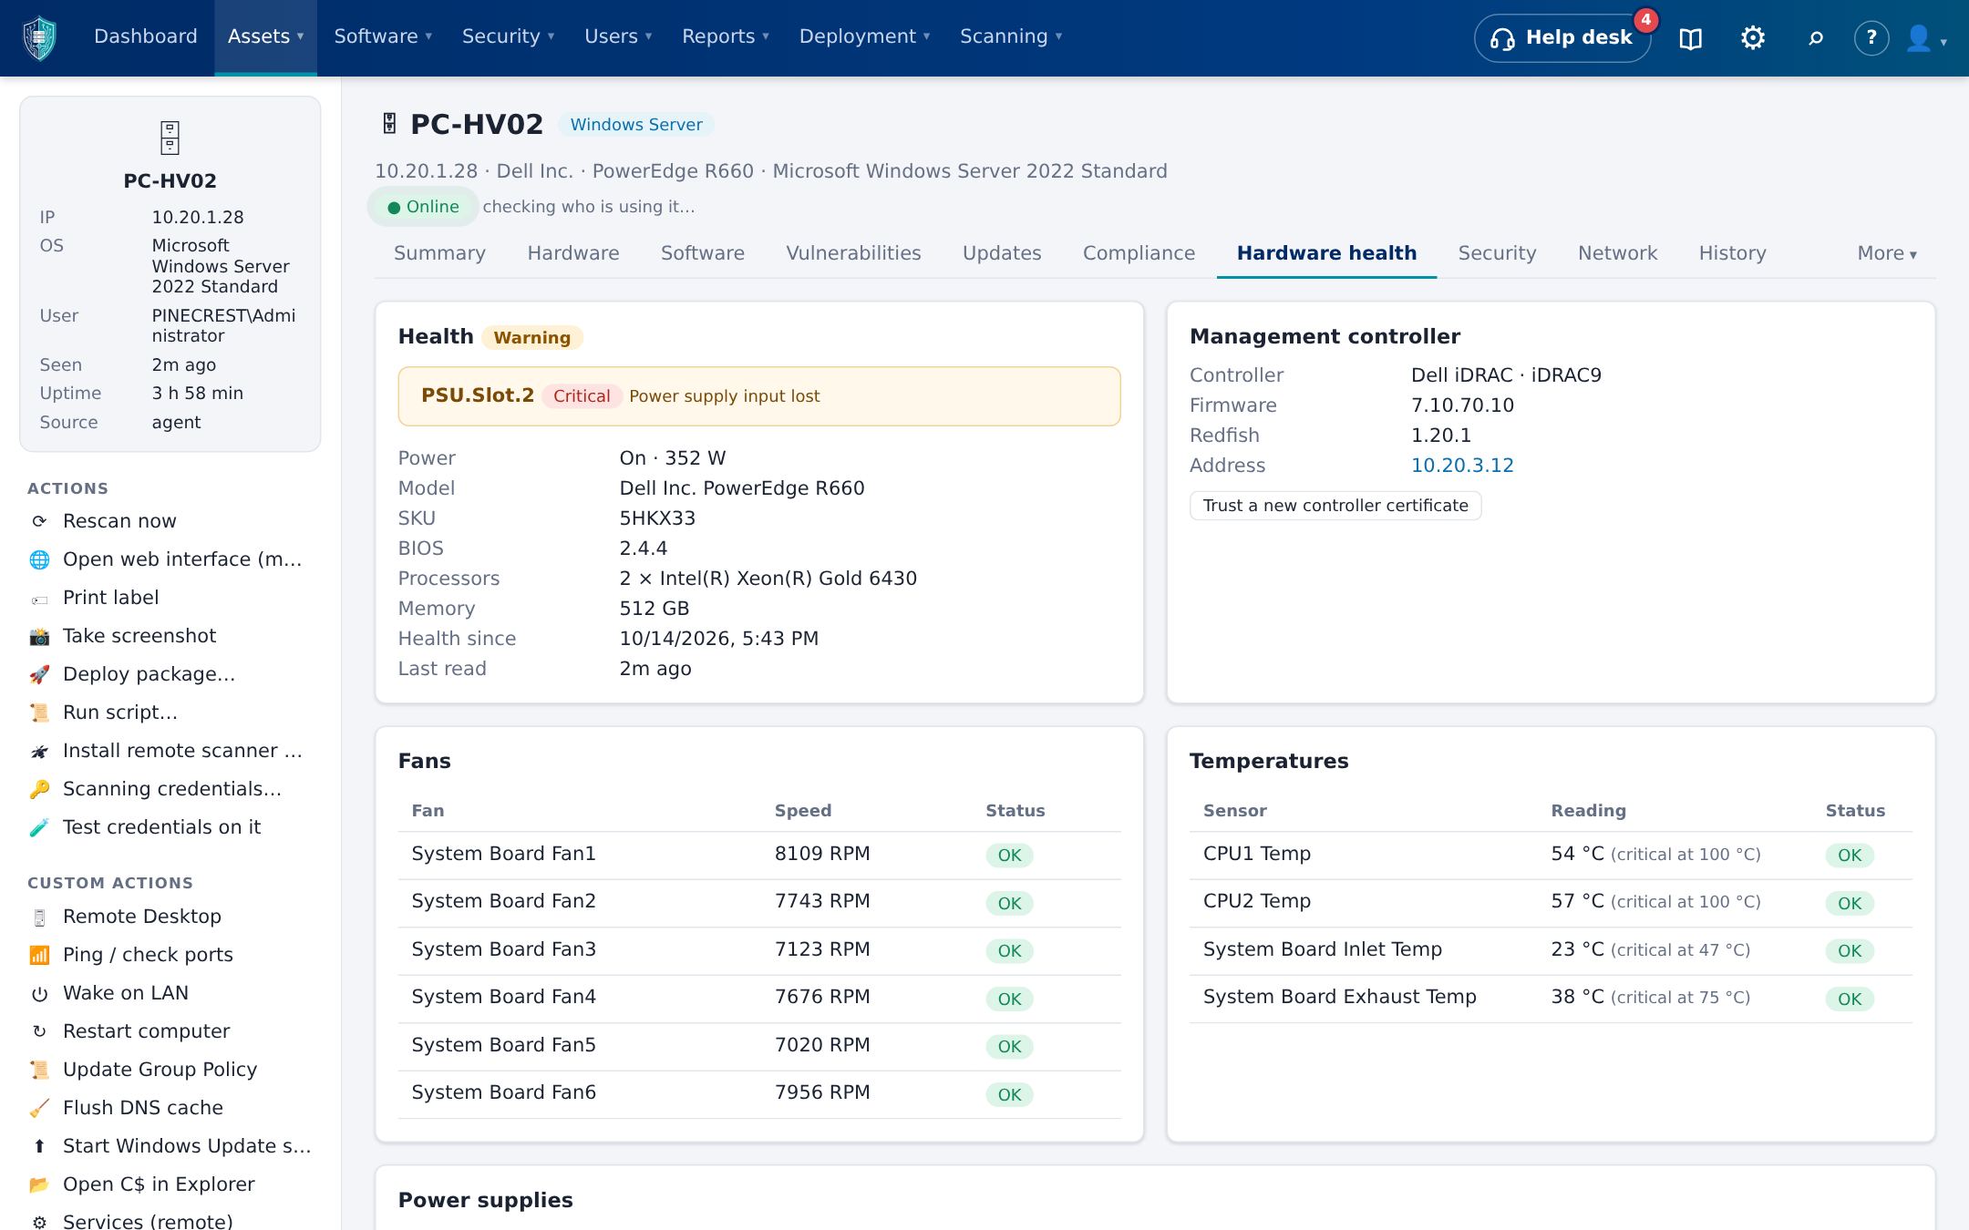Switch to the Hardware tab
The image size is (1969, 1230).
click(573, 253)
